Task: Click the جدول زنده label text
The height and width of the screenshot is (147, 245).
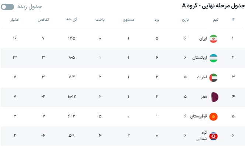Action: [x=30, y=7]
